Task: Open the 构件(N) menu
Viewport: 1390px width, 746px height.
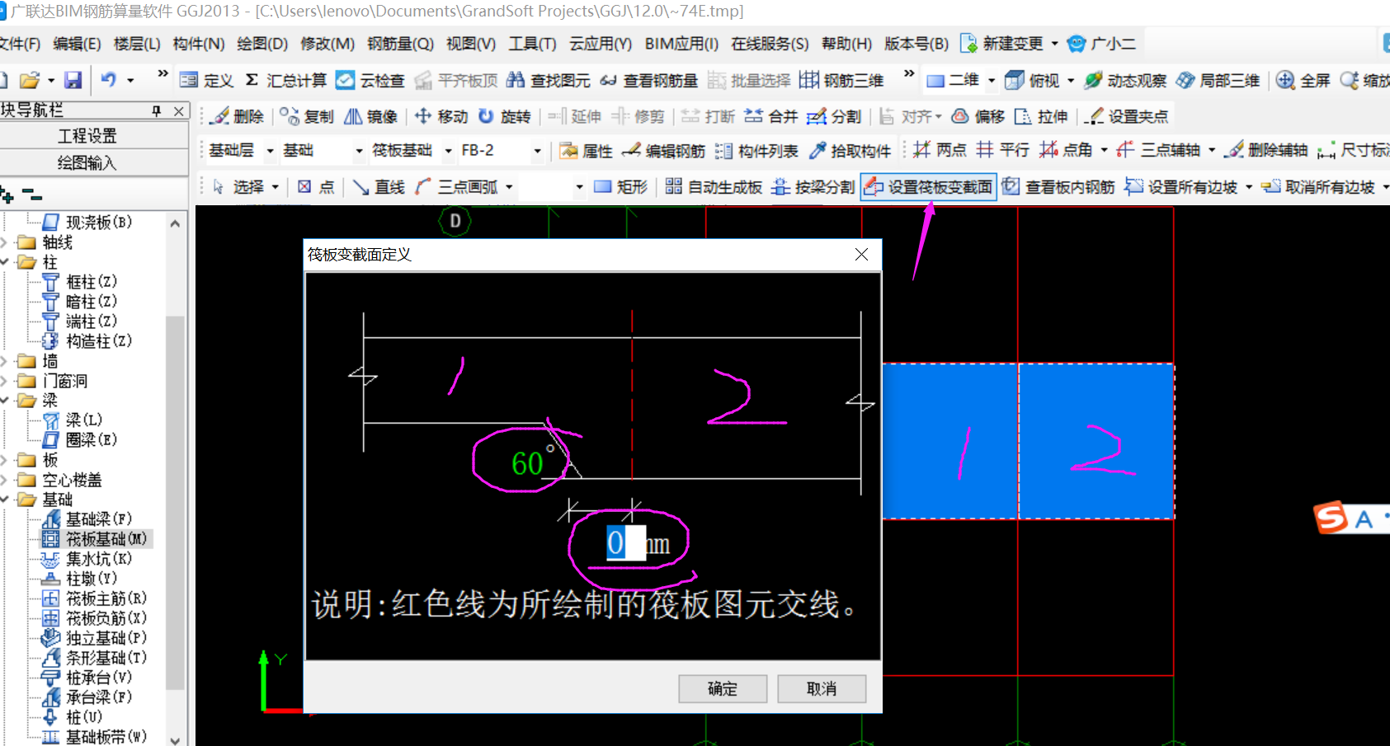Action: coord(199,44)
